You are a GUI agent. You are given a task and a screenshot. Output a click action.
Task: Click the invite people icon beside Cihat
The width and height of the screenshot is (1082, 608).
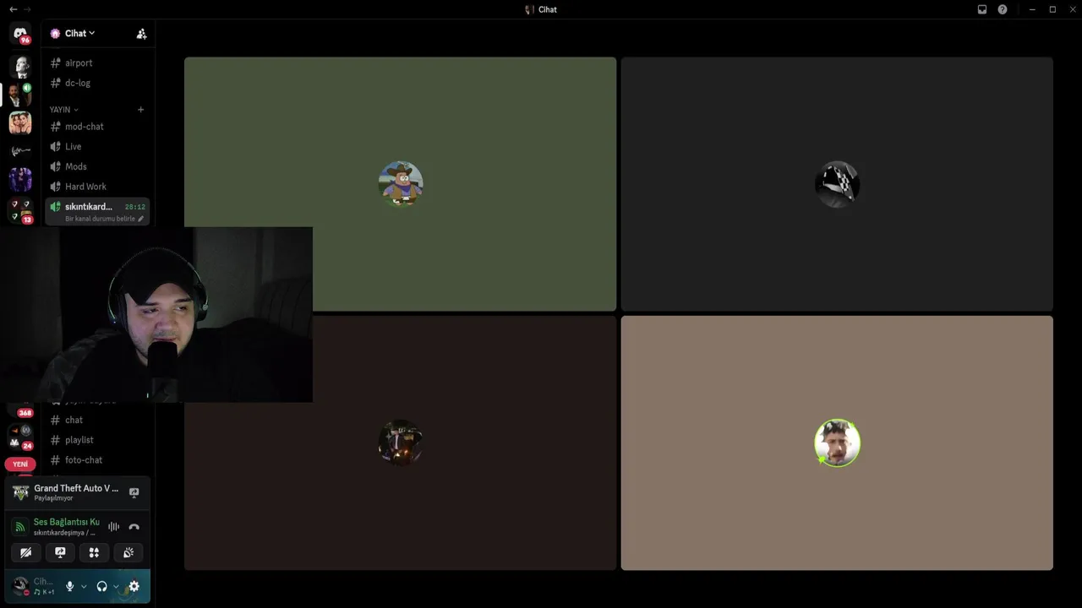141,34
